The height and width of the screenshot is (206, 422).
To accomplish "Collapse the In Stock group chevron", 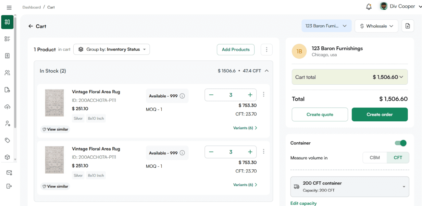I will click(x=267, y=71).
